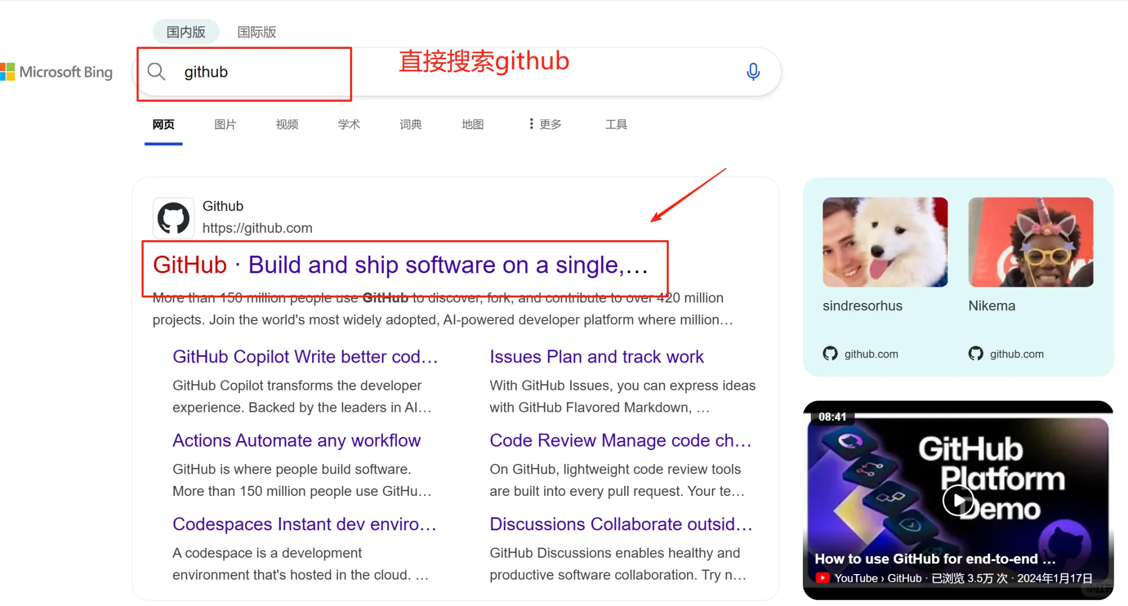The height and width of the screenshot is (606, 1128).
Task: Click the github.com octocat icon under Nikema
Action: click(x=975, y=353)
